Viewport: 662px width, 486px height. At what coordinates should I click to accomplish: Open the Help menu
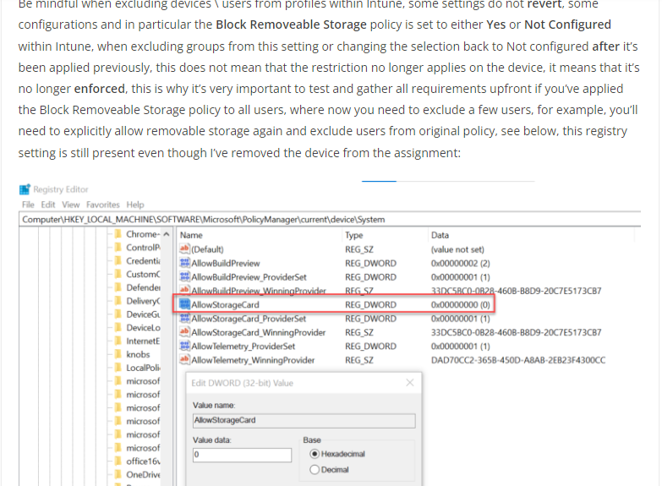(135, 205)
